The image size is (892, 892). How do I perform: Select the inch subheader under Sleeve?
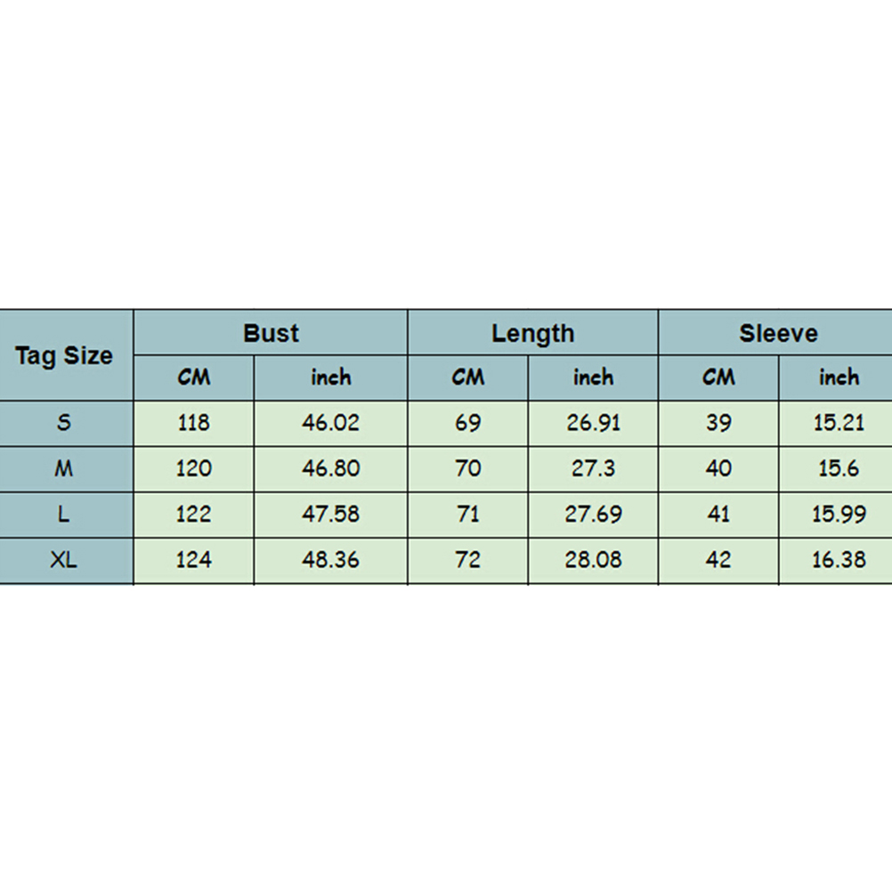839,377
